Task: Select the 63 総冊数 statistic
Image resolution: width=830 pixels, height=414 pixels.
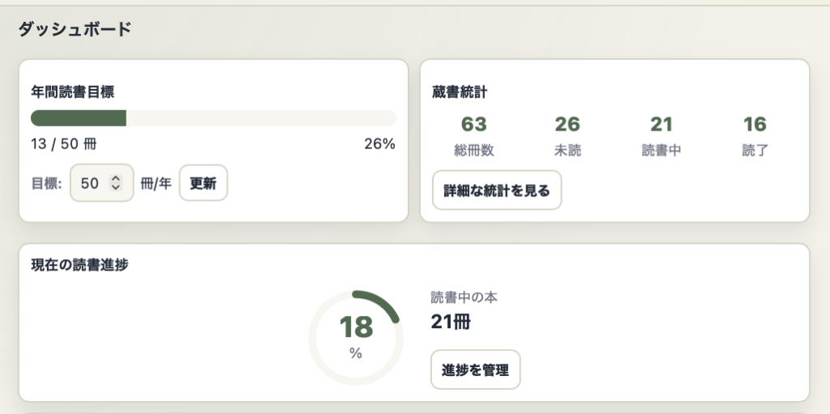Action: tap(474, 135)
